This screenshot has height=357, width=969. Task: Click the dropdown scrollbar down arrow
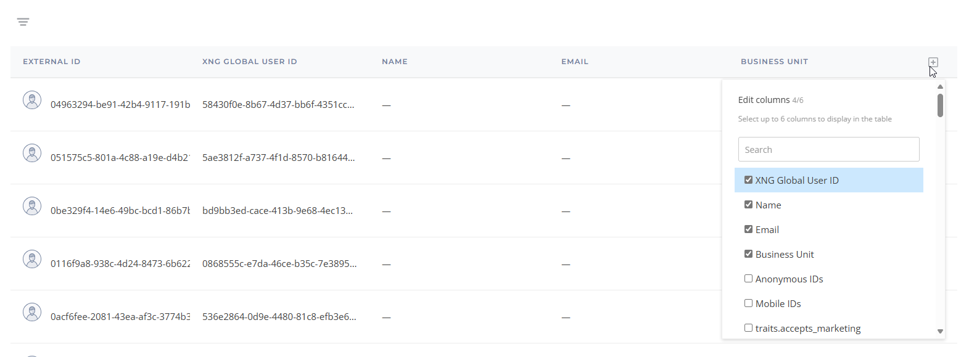[x=940, y=332]
